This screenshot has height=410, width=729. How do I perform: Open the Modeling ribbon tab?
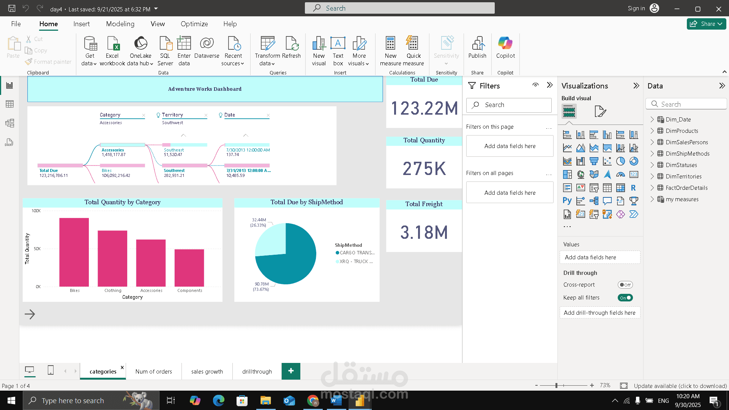(120, 24)
